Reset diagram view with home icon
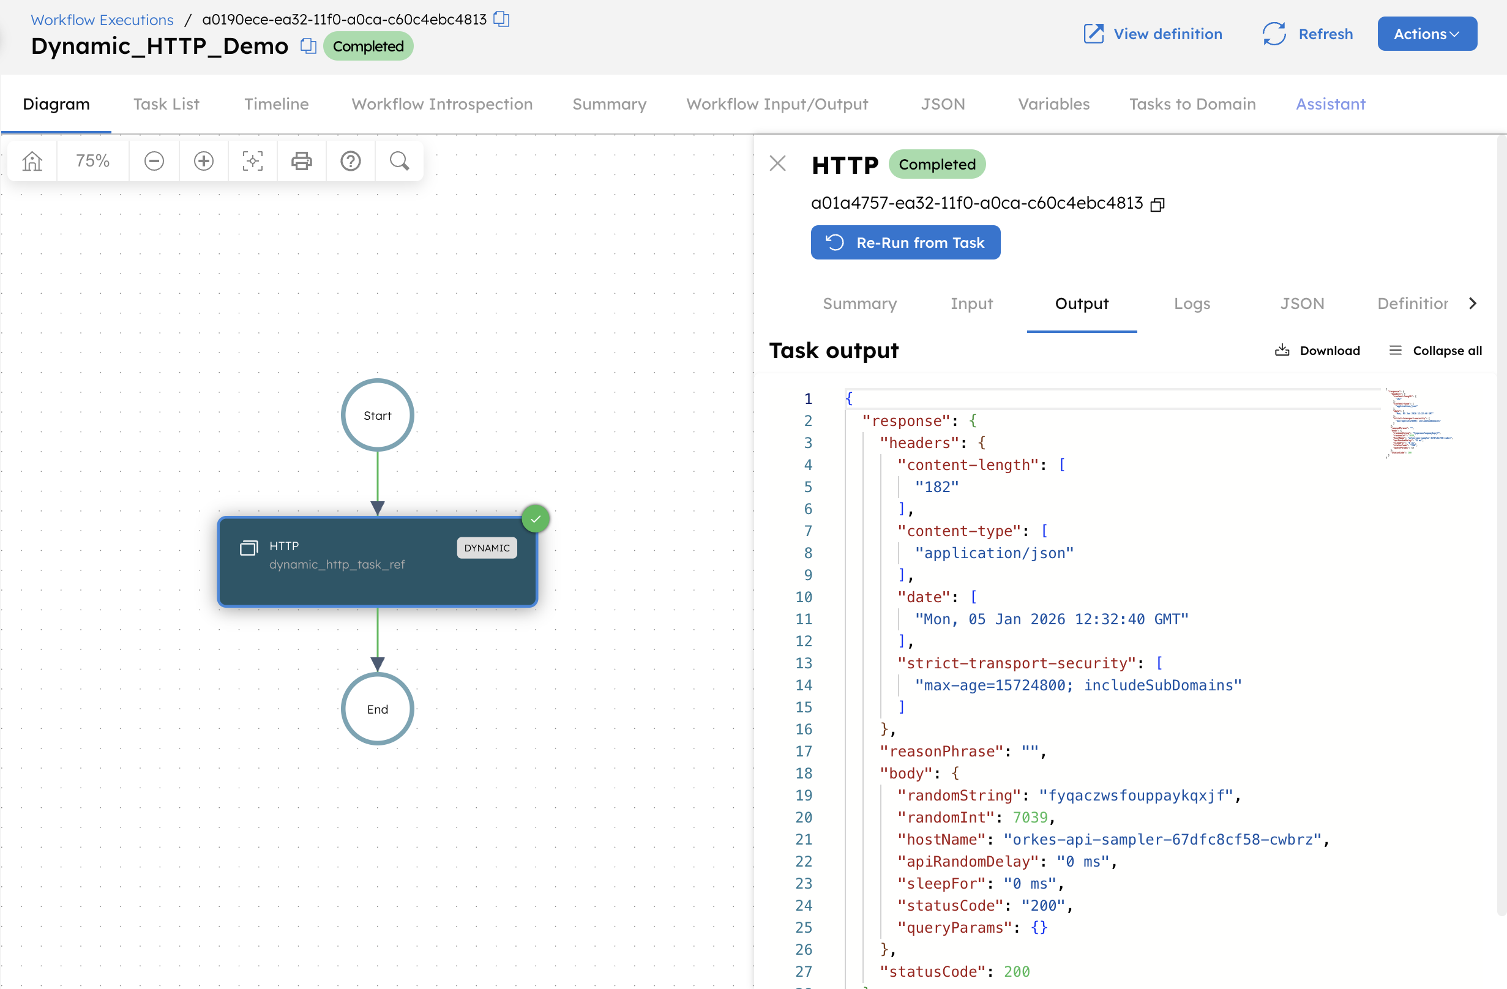The width and height of the screenshot is (1507, 989). (x=32, y=161)
